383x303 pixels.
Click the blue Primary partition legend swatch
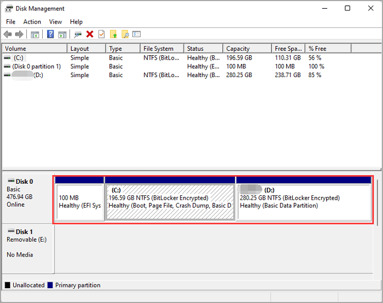tap(50, 285)
